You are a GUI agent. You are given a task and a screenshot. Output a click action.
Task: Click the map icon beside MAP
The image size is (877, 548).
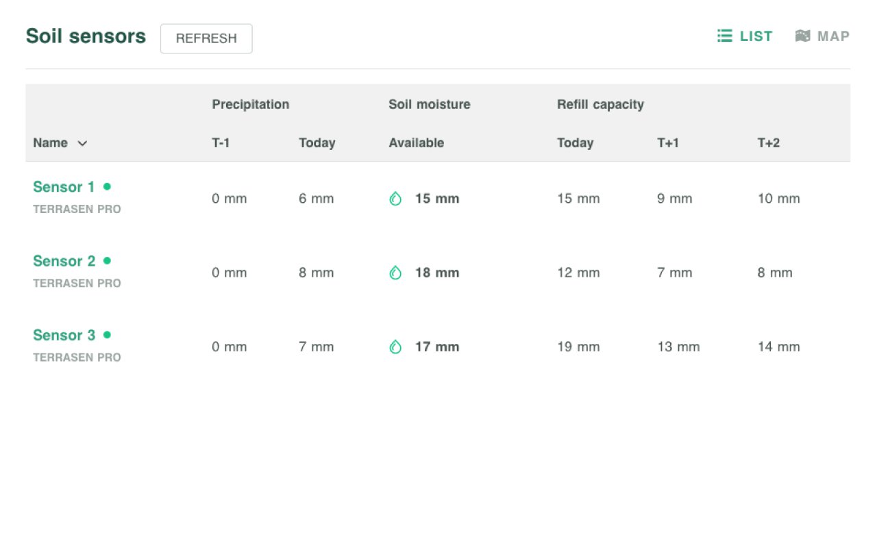click(802, 36)
